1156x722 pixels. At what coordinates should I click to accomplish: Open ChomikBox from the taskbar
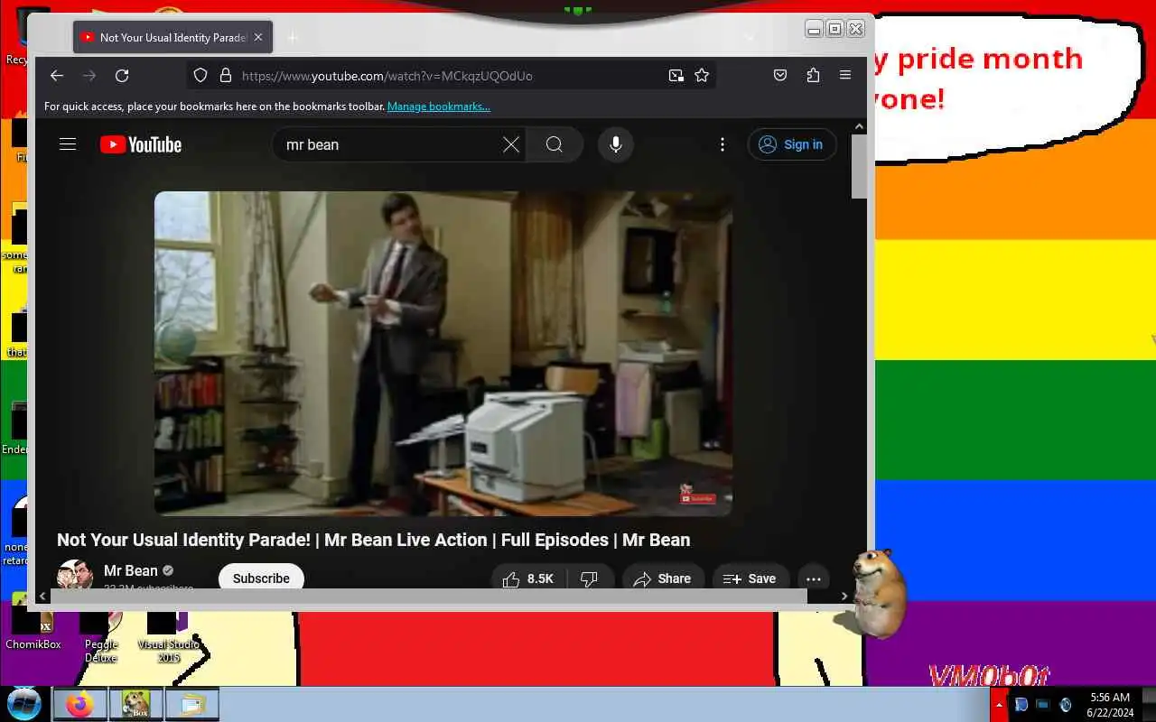click(135, 704)
